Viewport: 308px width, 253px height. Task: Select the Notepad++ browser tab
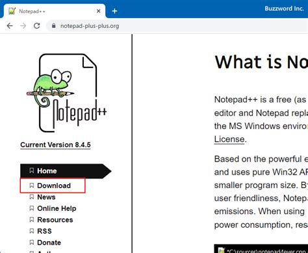coord(55,11)
